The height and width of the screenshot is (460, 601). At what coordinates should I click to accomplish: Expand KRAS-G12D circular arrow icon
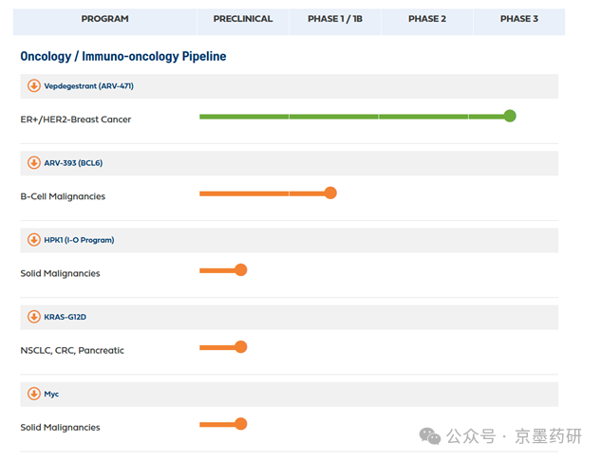pos(34,317)
